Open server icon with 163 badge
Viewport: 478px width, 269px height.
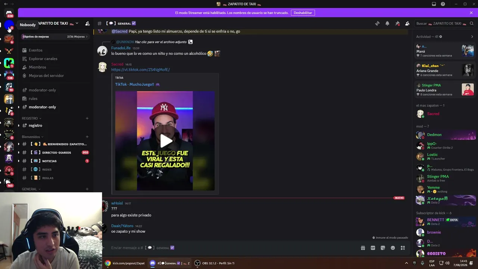tap(9, 182)
